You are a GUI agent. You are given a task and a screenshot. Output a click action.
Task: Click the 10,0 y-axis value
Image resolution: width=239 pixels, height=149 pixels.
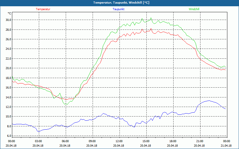(9, 117)
